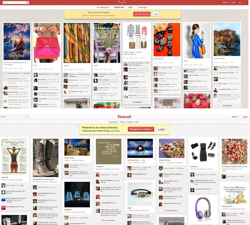Select Videos in Pinterest nav
Image resolution: width=250 pixels, height=225 pixels.
point(123,122)
